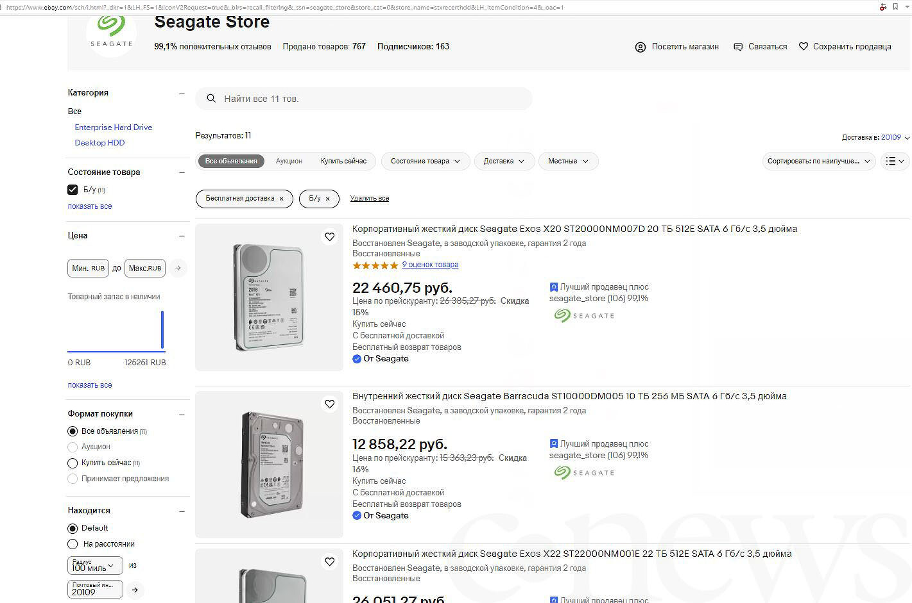Open the Exos X20 product thumbnail
Screen dimensions: 912x603
(x=269, y=297)
